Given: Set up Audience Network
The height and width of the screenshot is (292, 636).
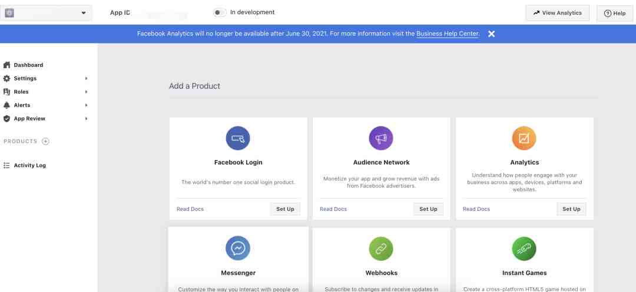Looking at the screenshot, I should tap(428, 209).
